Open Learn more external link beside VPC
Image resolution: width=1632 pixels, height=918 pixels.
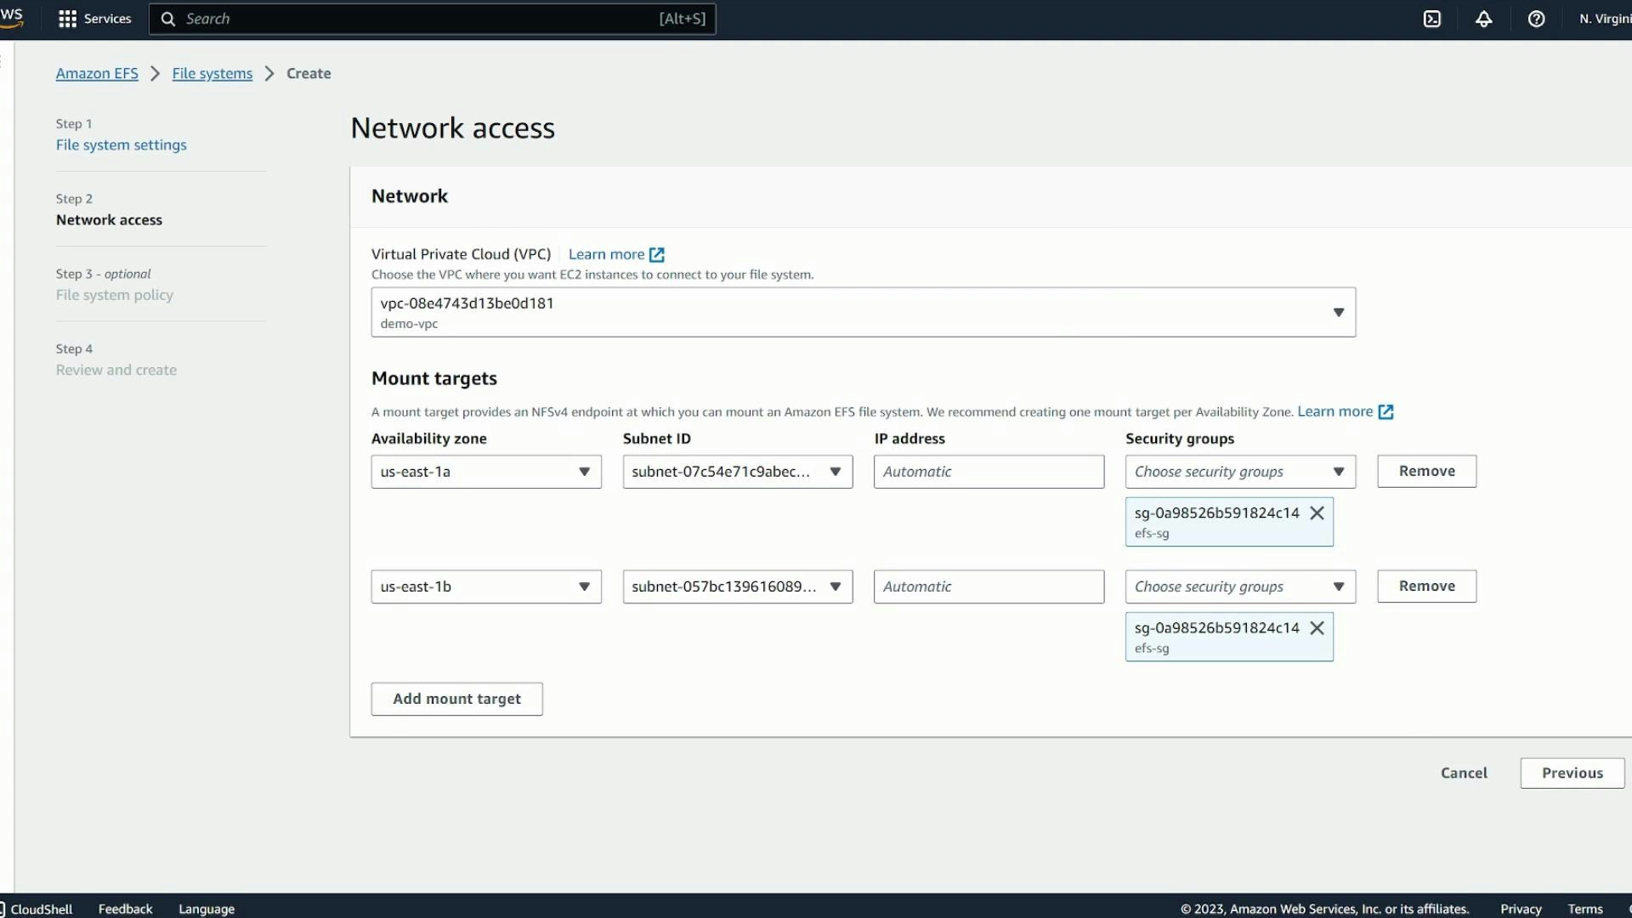tap(607, 254)
